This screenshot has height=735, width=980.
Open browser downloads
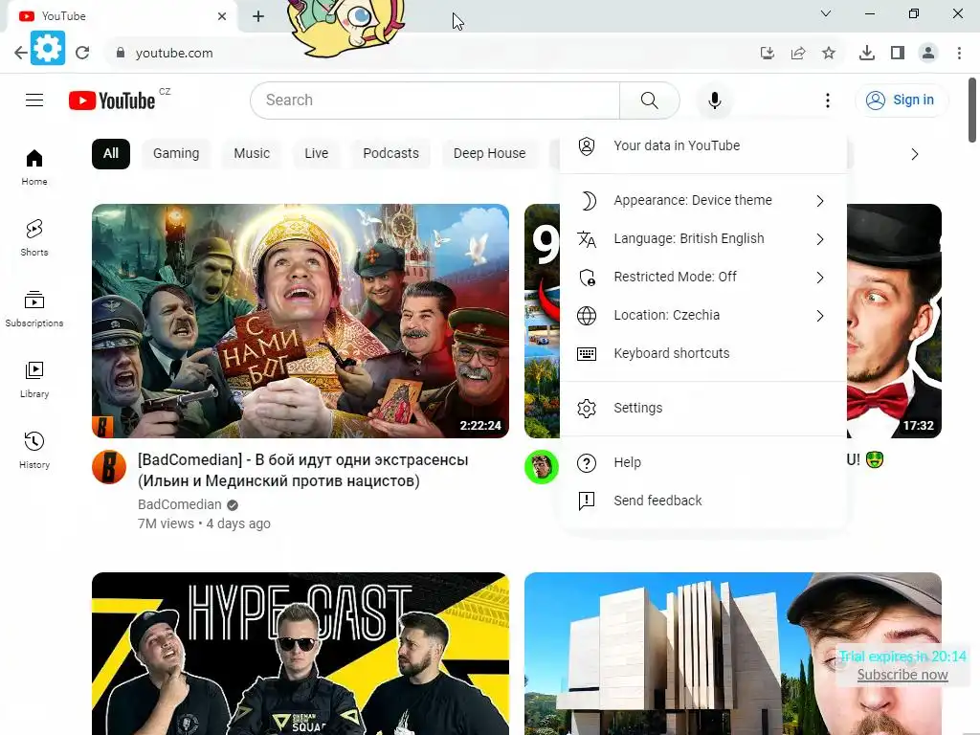pyautogui.click(x=867, y=54)
